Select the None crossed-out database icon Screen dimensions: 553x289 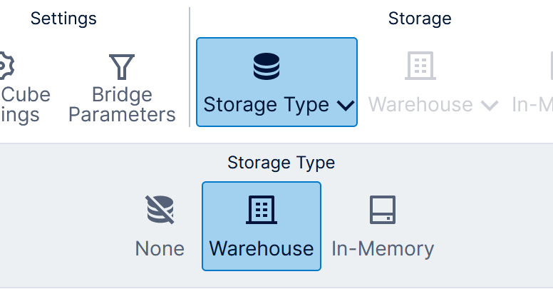[x=160, y=211]
